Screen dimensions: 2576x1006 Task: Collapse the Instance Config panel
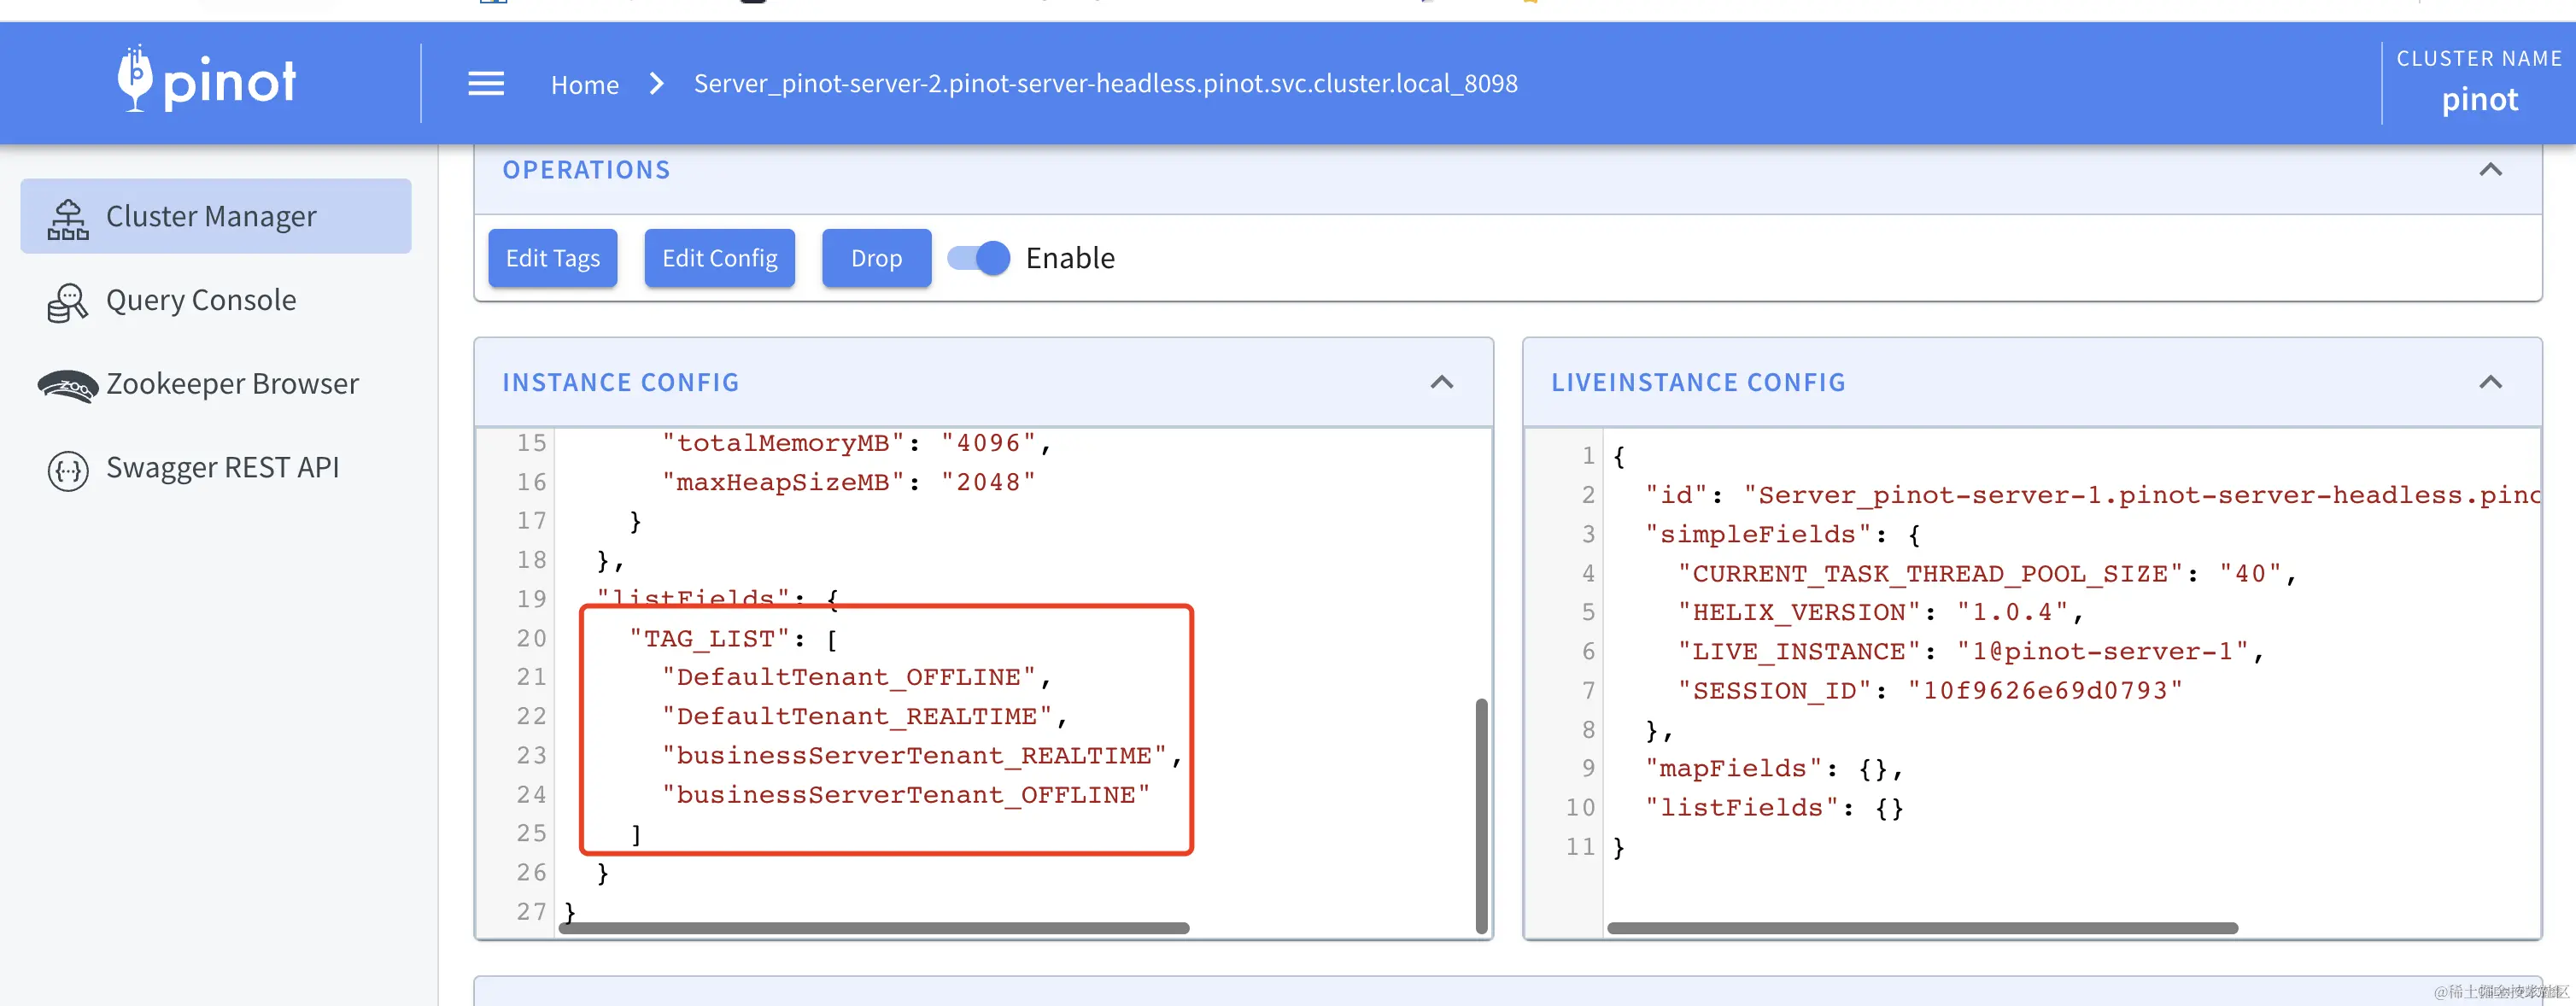[1441, 383]
